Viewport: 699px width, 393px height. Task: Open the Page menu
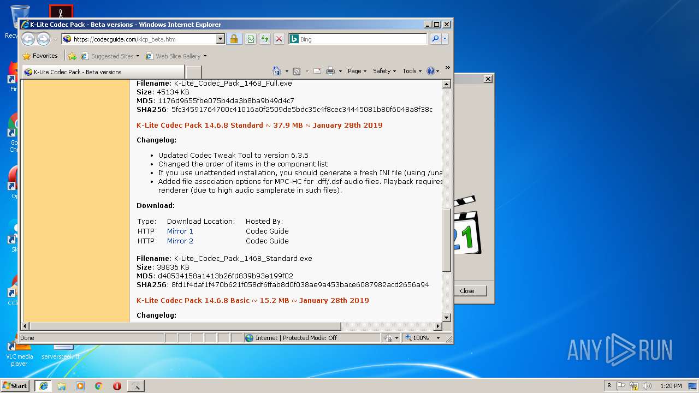(357, 71)
